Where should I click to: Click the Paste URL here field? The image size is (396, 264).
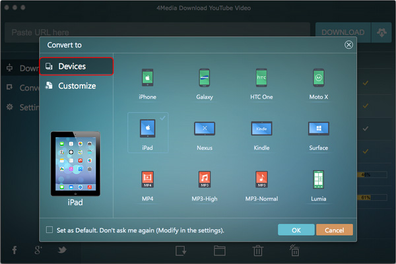(157, 32)
